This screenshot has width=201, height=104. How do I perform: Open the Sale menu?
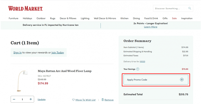click(x=174, y=18)
